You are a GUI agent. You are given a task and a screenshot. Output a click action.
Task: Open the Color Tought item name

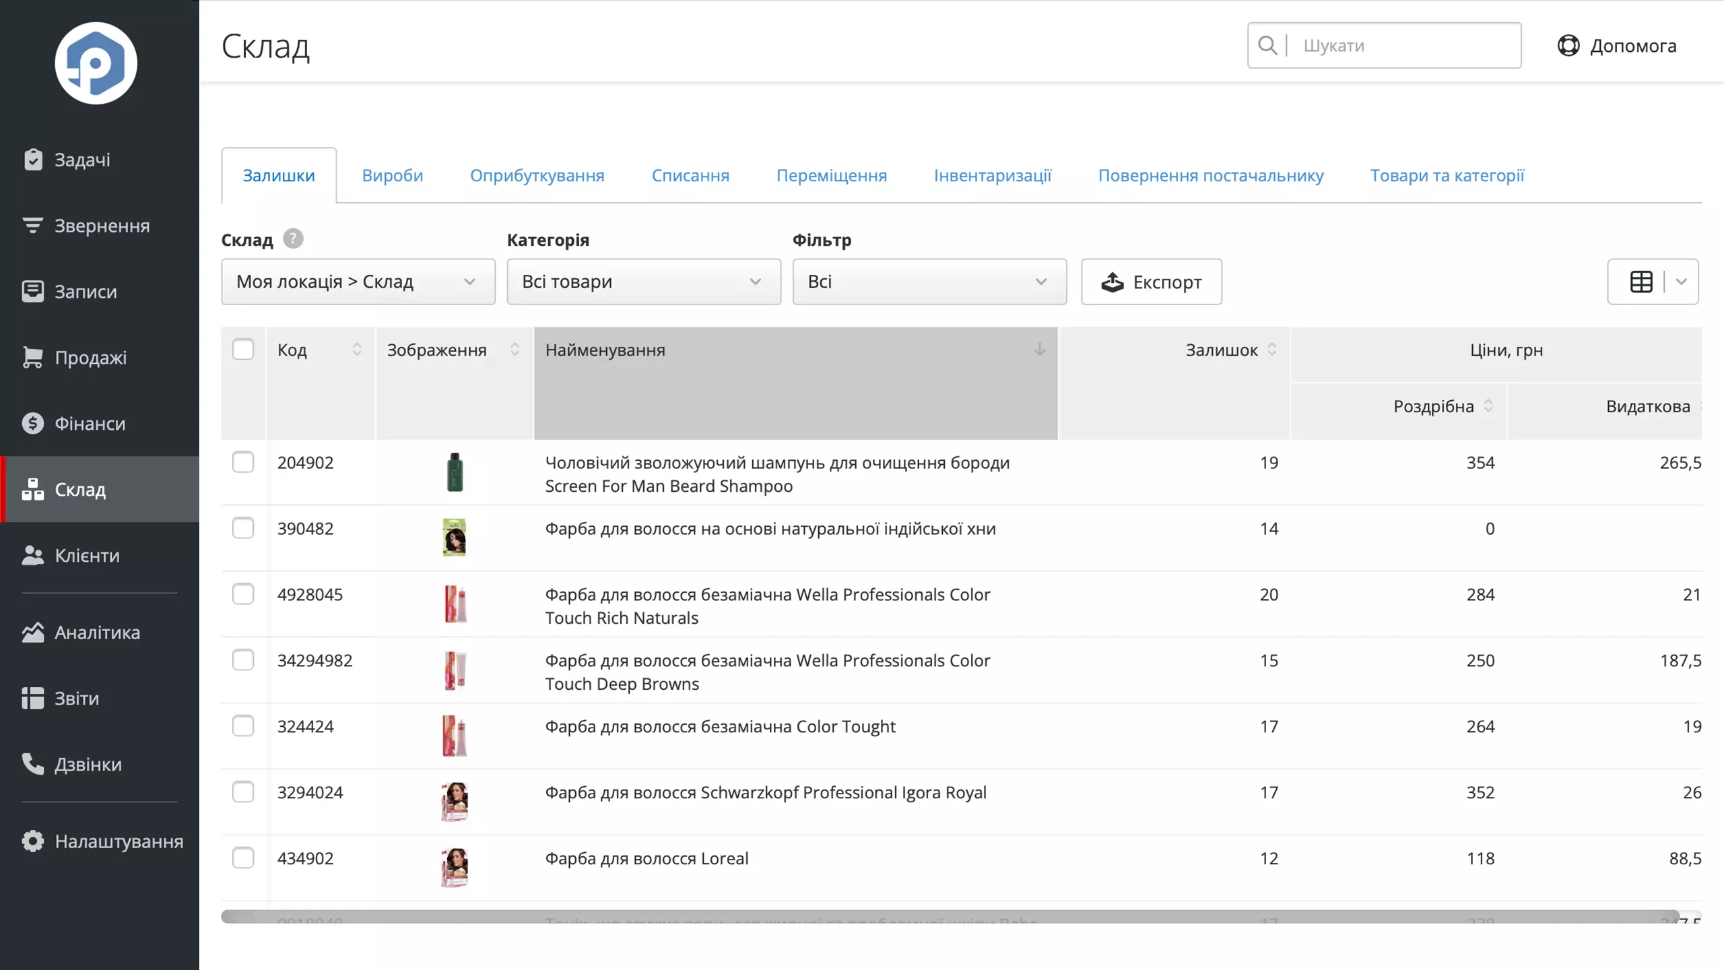(x=720, y=726)
